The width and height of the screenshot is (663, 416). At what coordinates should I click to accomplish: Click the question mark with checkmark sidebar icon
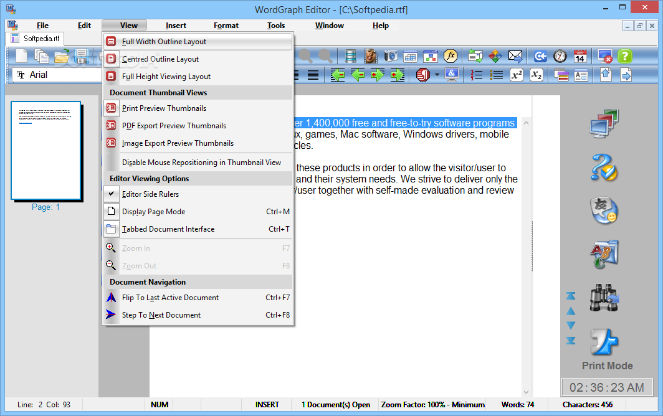(604, 168)
